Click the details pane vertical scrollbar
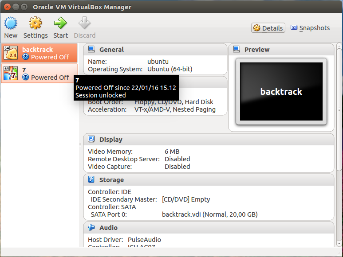 (x=339, y=109)
